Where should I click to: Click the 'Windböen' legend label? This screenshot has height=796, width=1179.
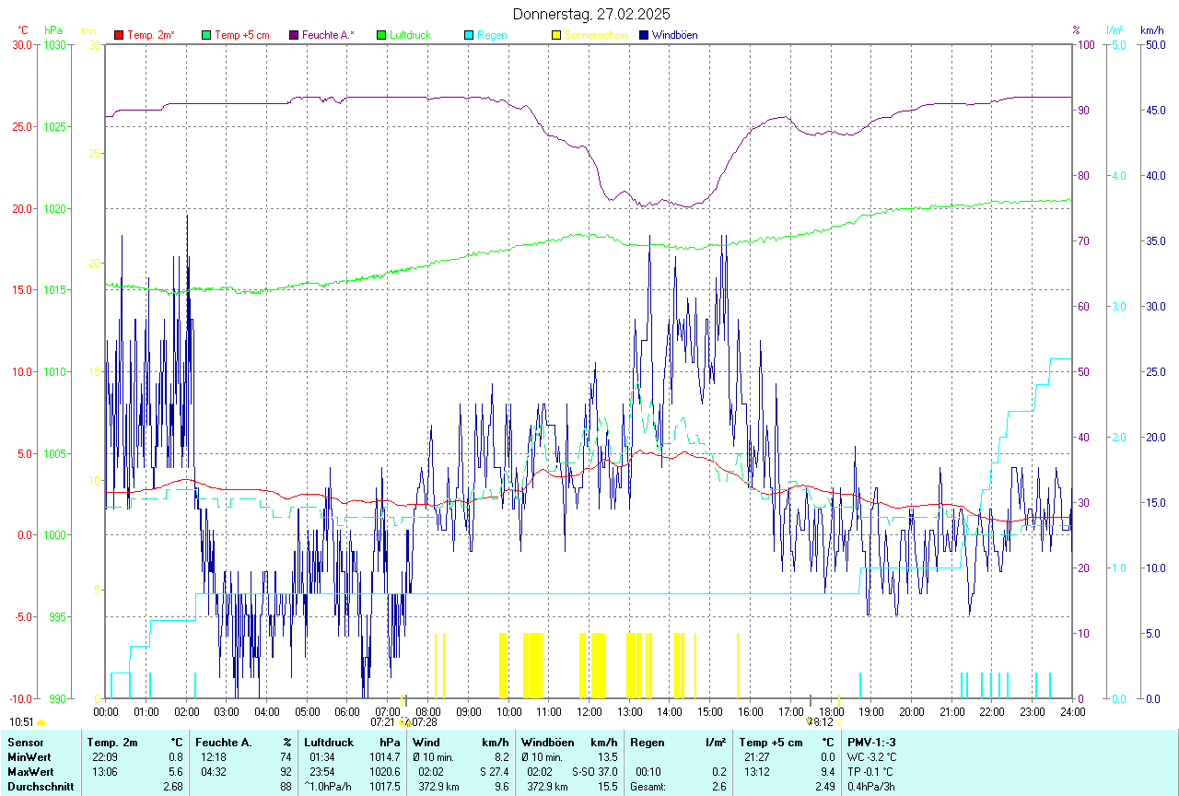(x=674, y=35)
